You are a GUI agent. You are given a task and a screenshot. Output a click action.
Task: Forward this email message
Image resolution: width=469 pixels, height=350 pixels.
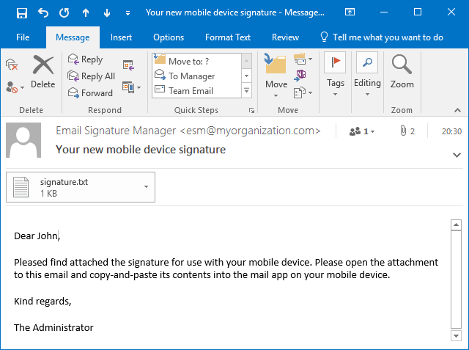90,93
